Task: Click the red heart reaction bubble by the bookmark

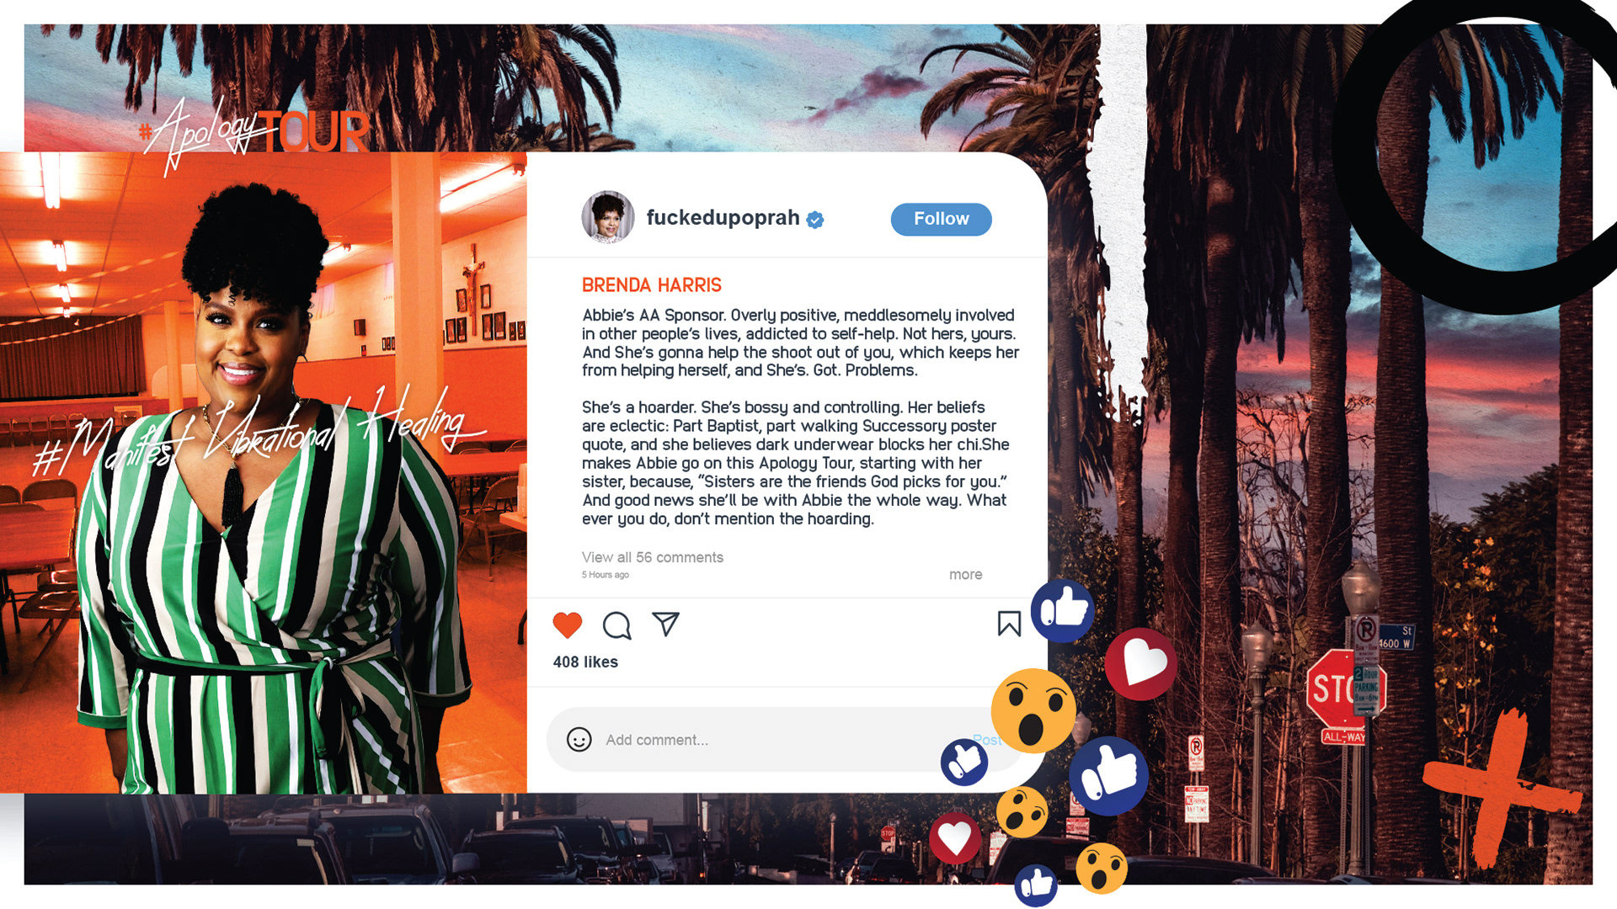Action: (x=1141, y=664)
